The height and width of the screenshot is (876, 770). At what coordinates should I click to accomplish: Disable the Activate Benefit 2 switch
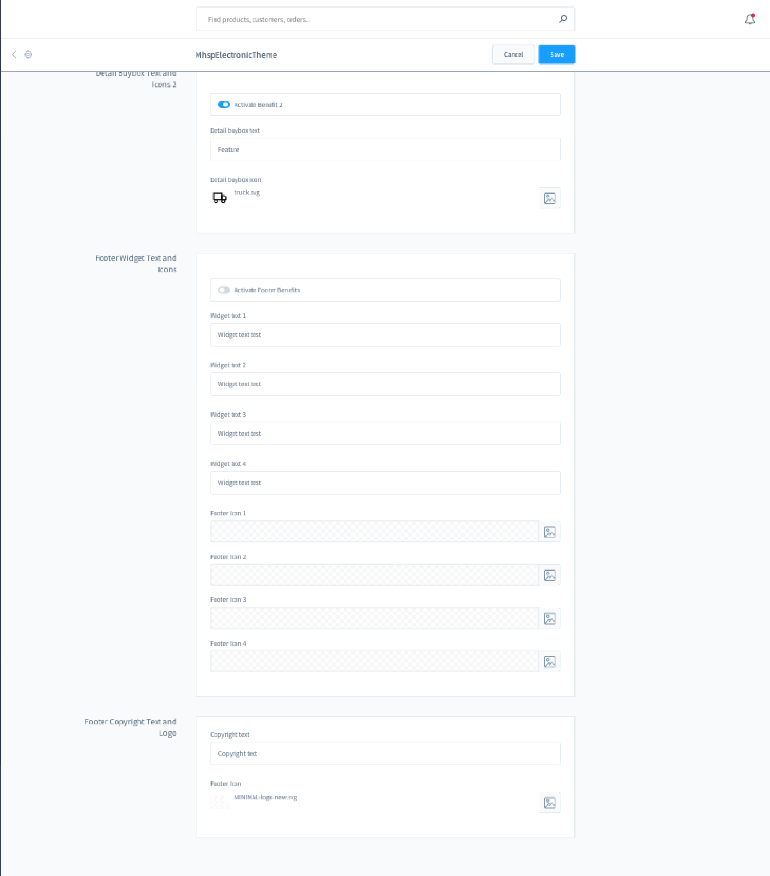224,105
